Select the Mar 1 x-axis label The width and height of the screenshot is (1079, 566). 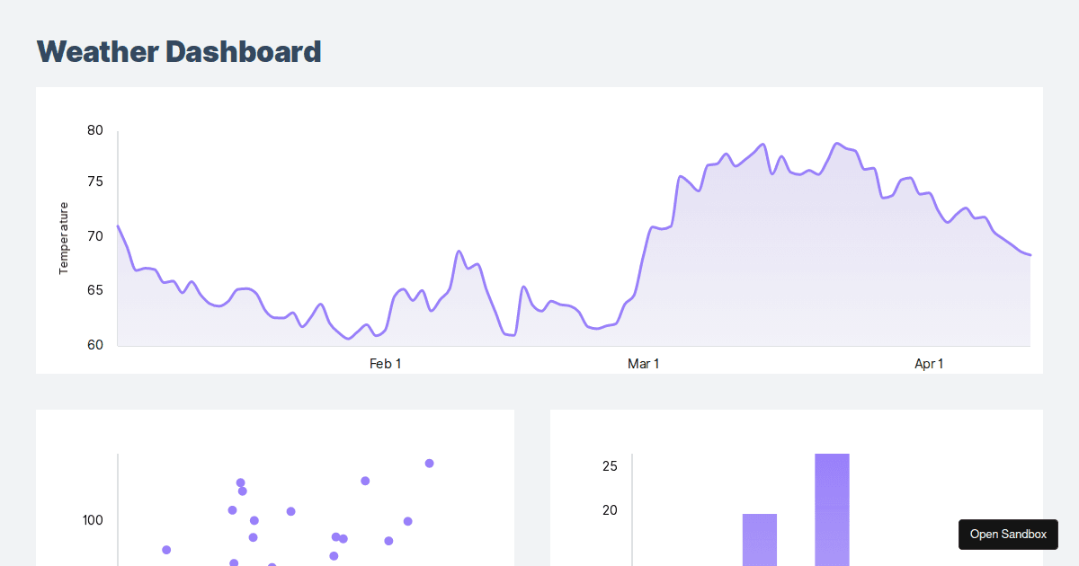click(643, 364)
